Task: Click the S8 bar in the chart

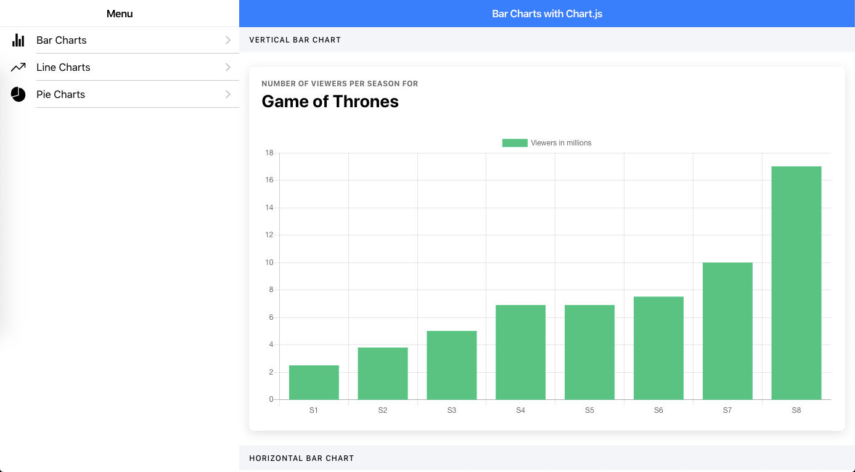Action: coord(796,283)
